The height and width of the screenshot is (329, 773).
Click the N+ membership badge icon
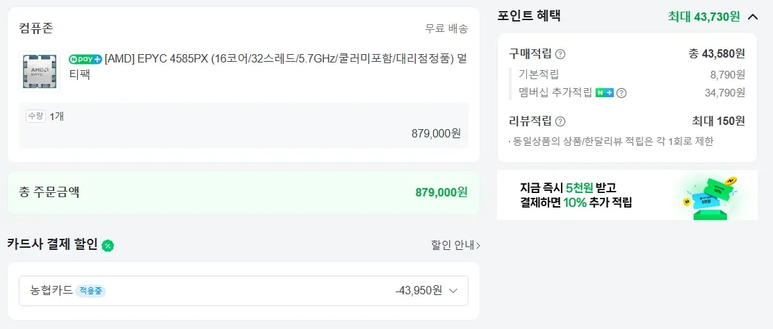pyautogui.click(x=605, y=92)
